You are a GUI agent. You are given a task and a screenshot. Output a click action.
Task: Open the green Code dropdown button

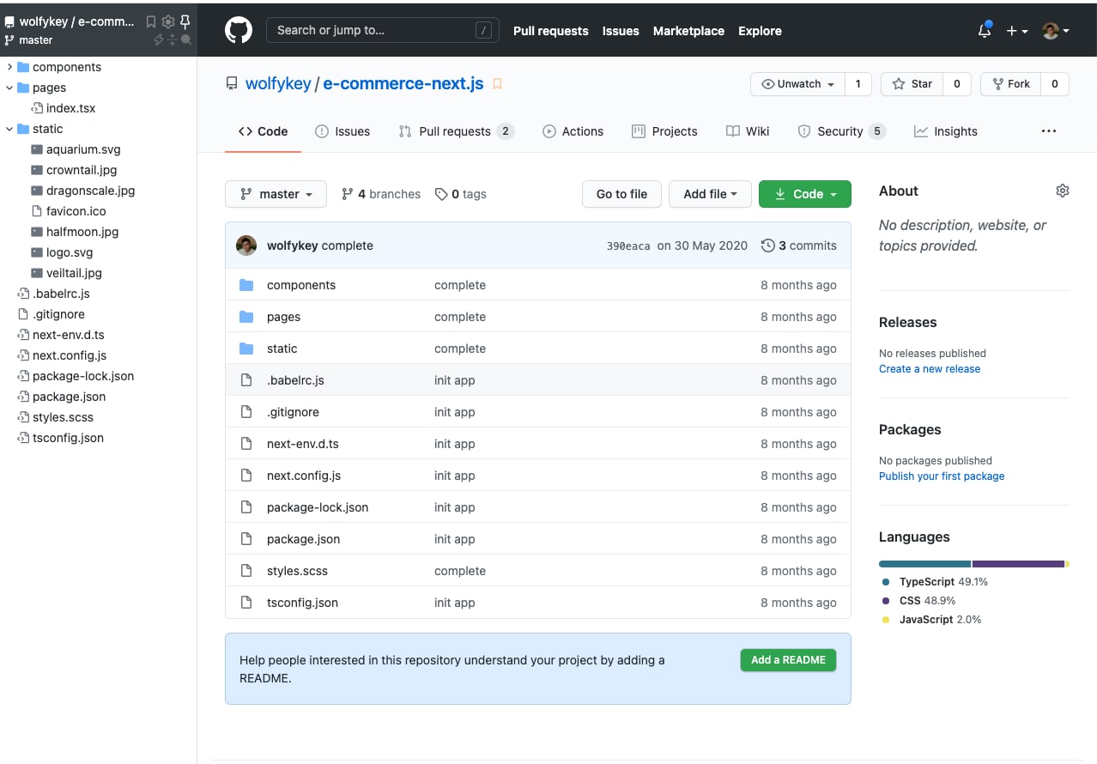point(805,194)
